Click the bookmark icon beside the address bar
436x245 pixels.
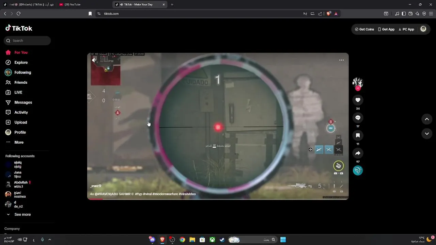[90, 14]
